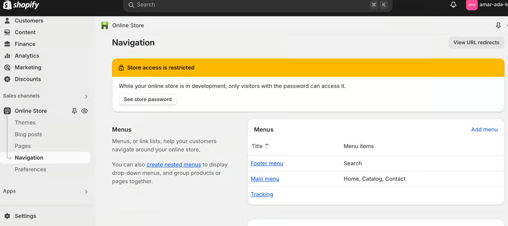Open the amar-ada account avatar
508x226 pixels.
(472, 5)
